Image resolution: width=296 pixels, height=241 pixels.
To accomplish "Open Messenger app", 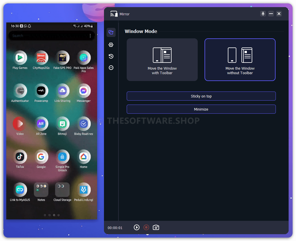I will point(84,91).
